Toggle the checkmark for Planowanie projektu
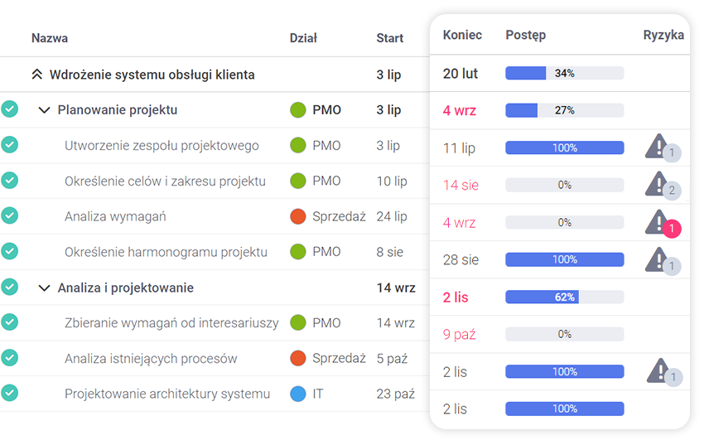Screen dimensions: 704x440 10,109
